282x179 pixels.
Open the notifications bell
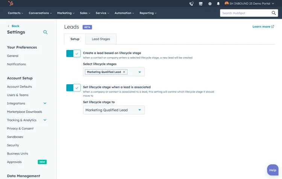[218, 4]
